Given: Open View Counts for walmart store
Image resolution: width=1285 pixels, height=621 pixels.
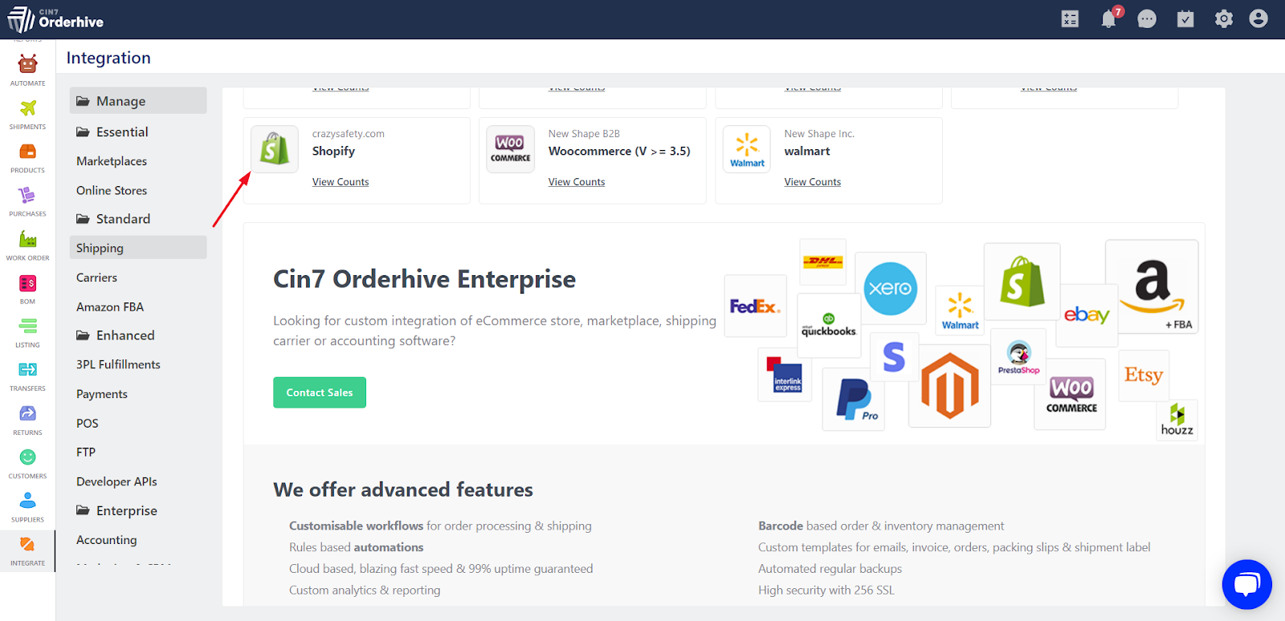Looking at the screenshot, I should click(x=813, y=182).
